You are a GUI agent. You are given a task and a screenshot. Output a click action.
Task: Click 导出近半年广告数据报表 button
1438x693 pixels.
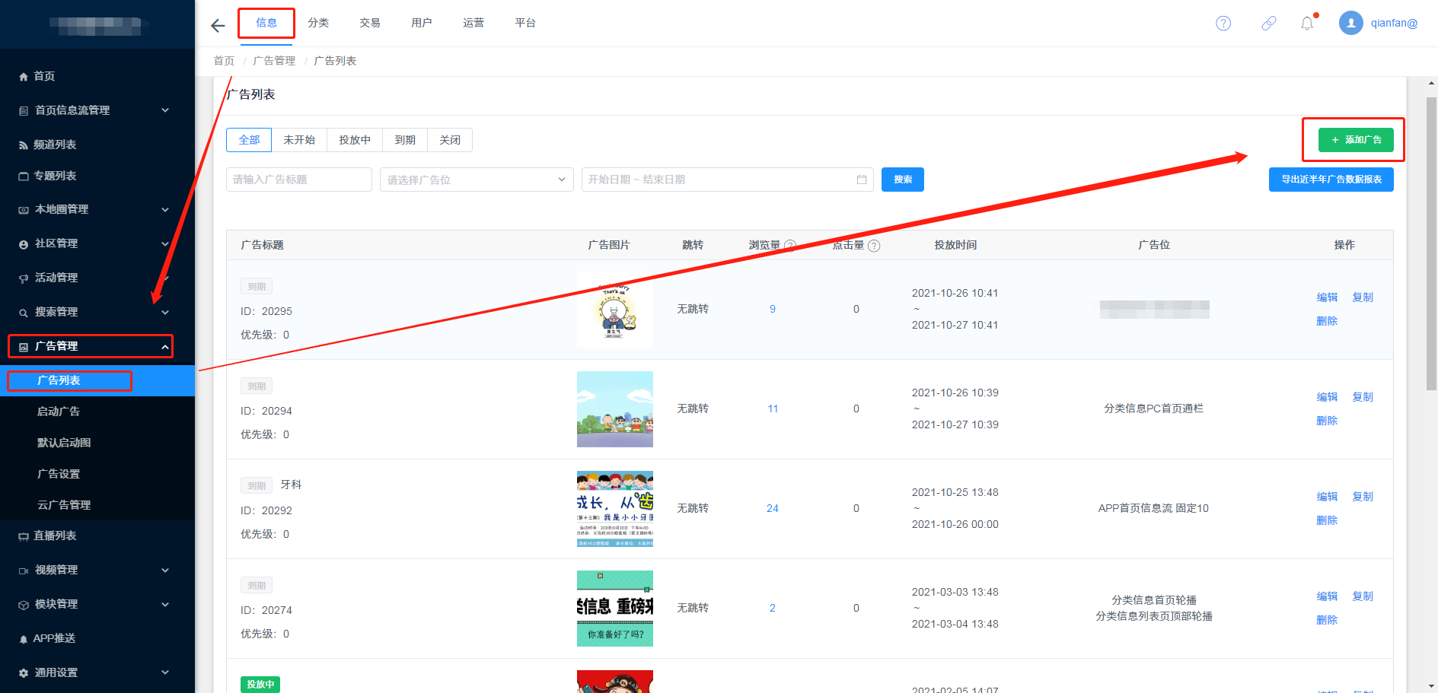[x=1331, y=180]
